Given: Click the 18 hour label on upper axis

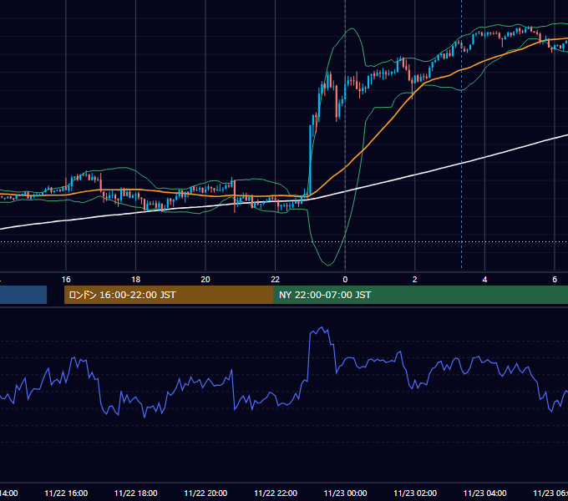Looking at the screenshot, I should coord(136,280).
